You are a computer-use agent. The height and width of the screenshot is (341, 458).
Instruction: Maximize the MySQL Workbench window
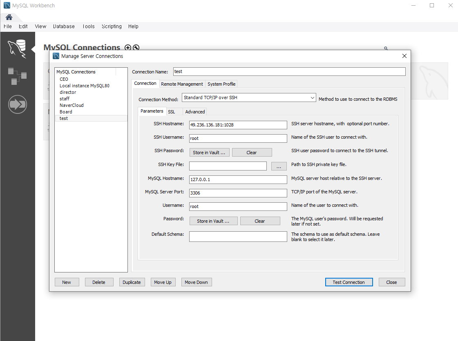click(432, 5)
